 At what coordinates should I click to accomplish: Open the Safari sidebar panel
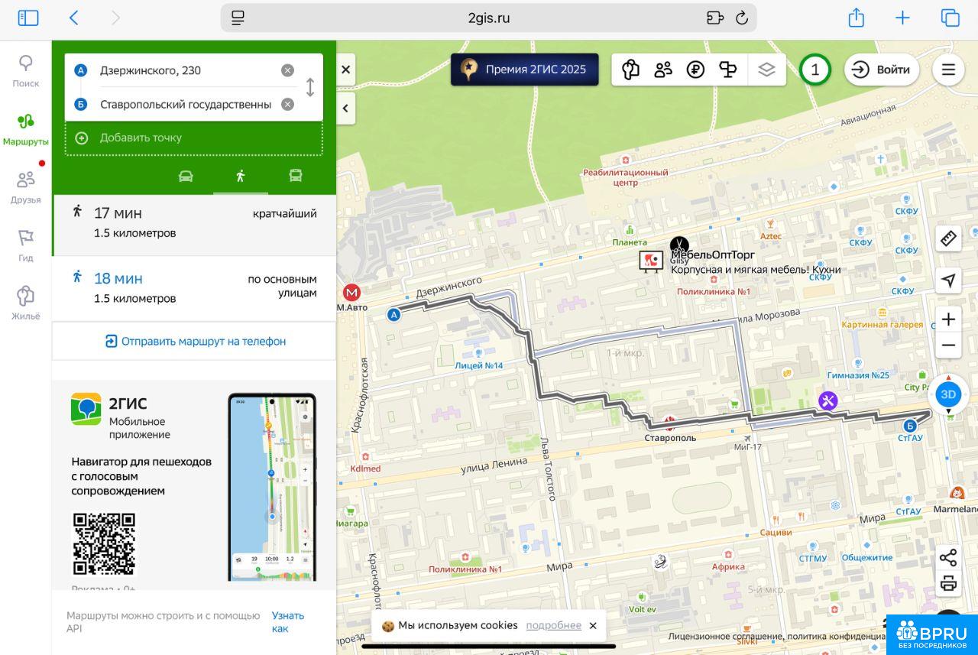pos(28,18)
